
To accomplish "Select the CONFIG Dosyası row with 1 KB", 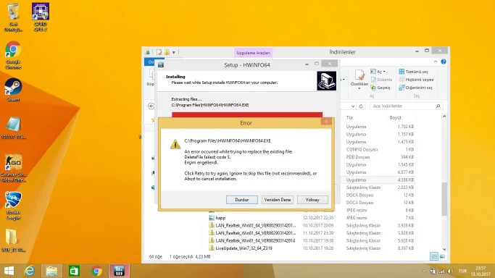I will [380, 149].
